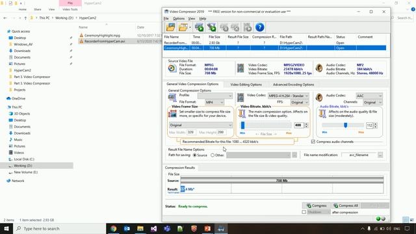Click the audio bitrate spinner arrows
Image resolution: width=416 pixels, height=234 pixels.
pyautogui.click(x=375, y=125)
